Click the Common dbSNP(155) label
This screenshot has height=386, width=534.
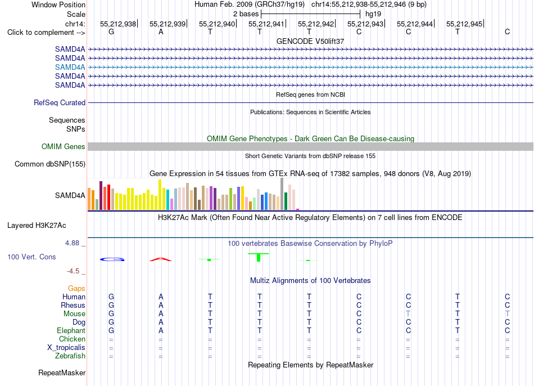(x=49, y=164)
